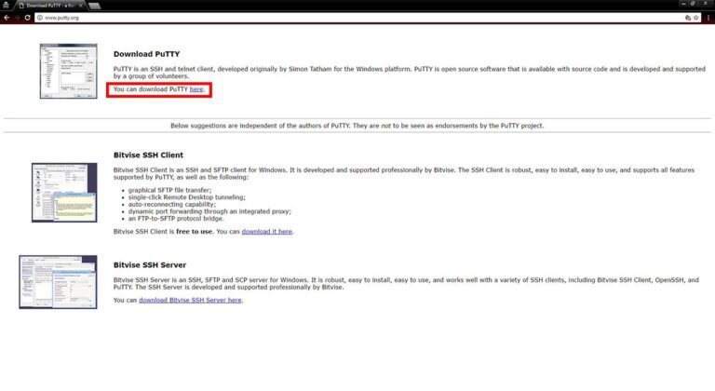This screenshot has width=715, height=391.
Task: Reload the putty.org page
Action: tap(28, 18)
